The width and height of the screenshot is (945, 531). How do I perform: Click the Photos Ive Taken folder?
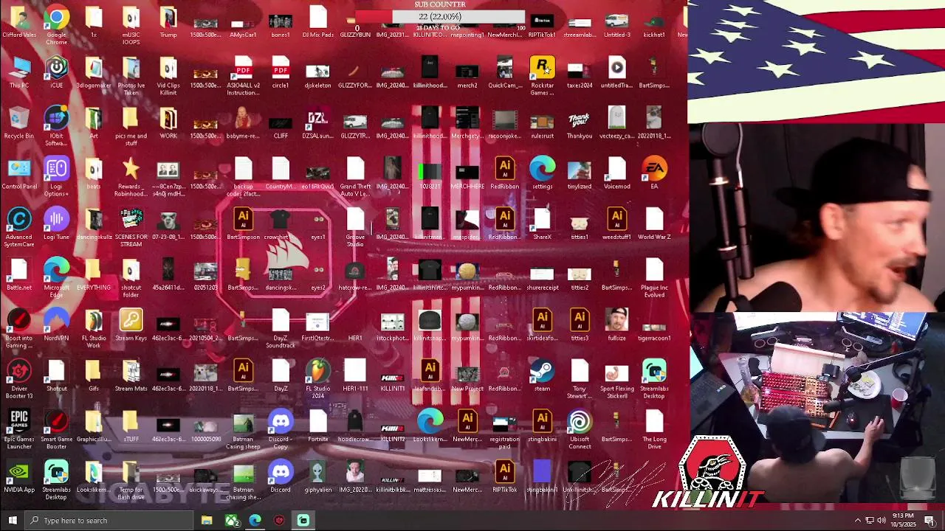point(131,74)
